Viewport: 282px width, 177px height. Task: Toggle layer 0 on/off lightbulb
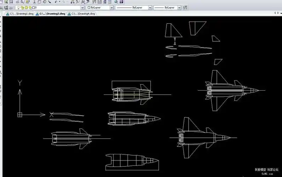tap(18, 7)
